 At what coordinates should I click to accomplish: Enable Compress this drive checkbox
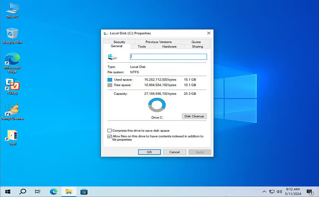pyautogui.click(x=109, y=131)
